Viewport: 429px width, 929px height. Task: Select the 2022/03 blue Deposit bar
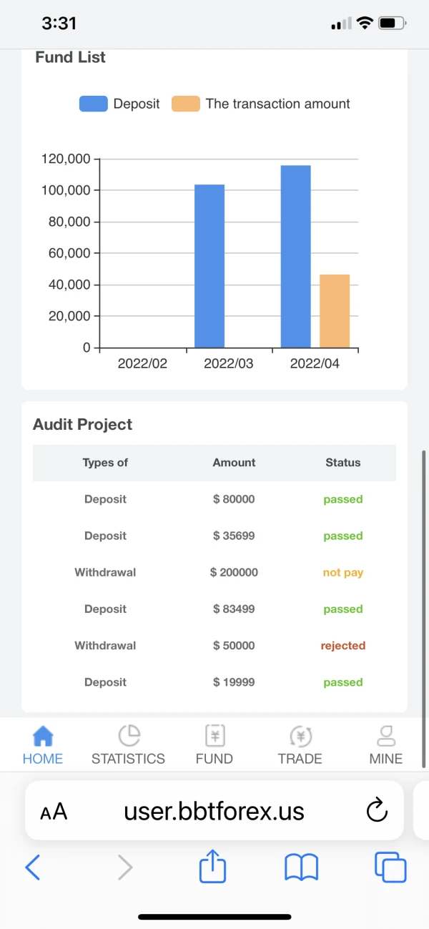(x=209, y=266)
